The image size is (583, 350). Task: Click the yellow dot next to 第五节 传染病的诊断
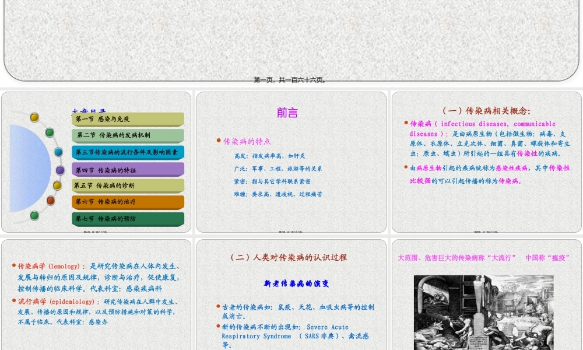point(57,185)
